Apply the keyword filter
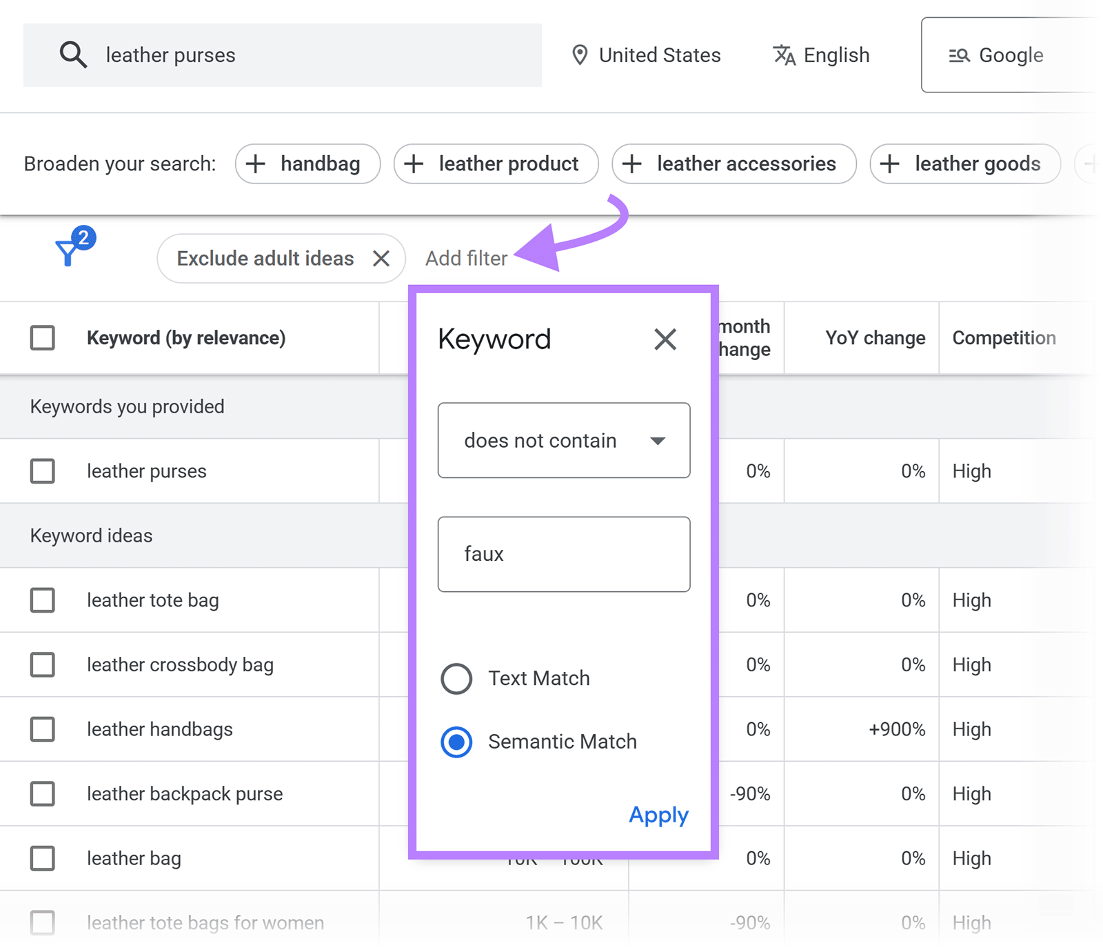Viewport: 1103px width, 950px height. (658, 815)
